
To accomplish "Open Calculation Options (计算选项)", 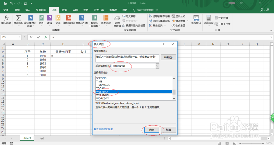I will (x=209, y=20).
